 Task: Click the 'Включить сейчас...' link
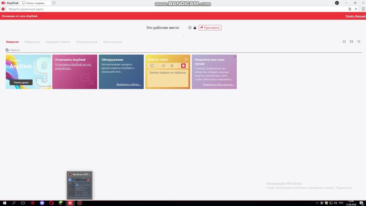pyautogui.click(x=128, y=84)
